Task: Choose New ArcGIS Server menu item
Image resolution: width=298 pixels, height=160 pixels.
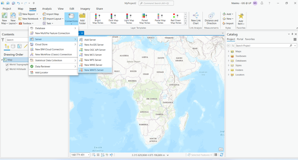Action: pos(95,45)
